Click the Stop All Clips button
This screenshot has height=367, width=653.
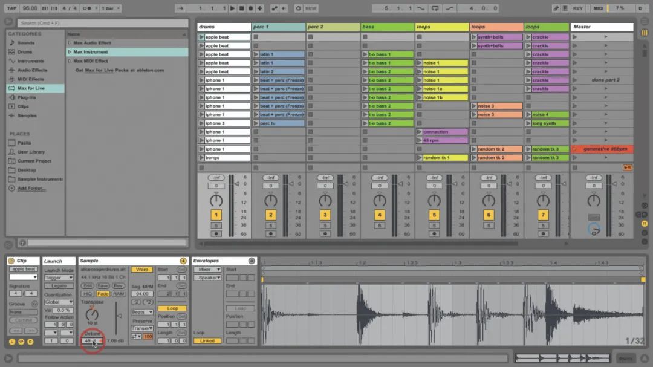coord(627,167)
